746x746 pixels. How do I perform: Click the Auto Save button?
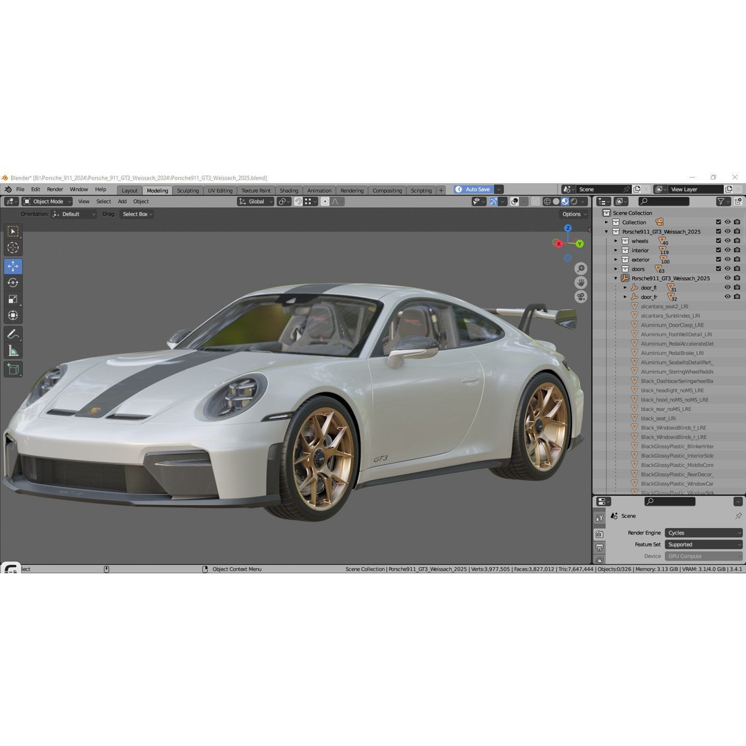474,189
